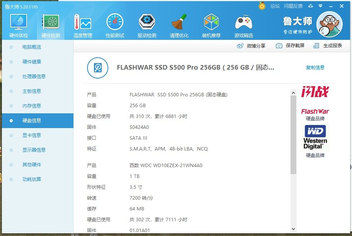Launch 性能测试 performance benchmark

coord(115,26)
